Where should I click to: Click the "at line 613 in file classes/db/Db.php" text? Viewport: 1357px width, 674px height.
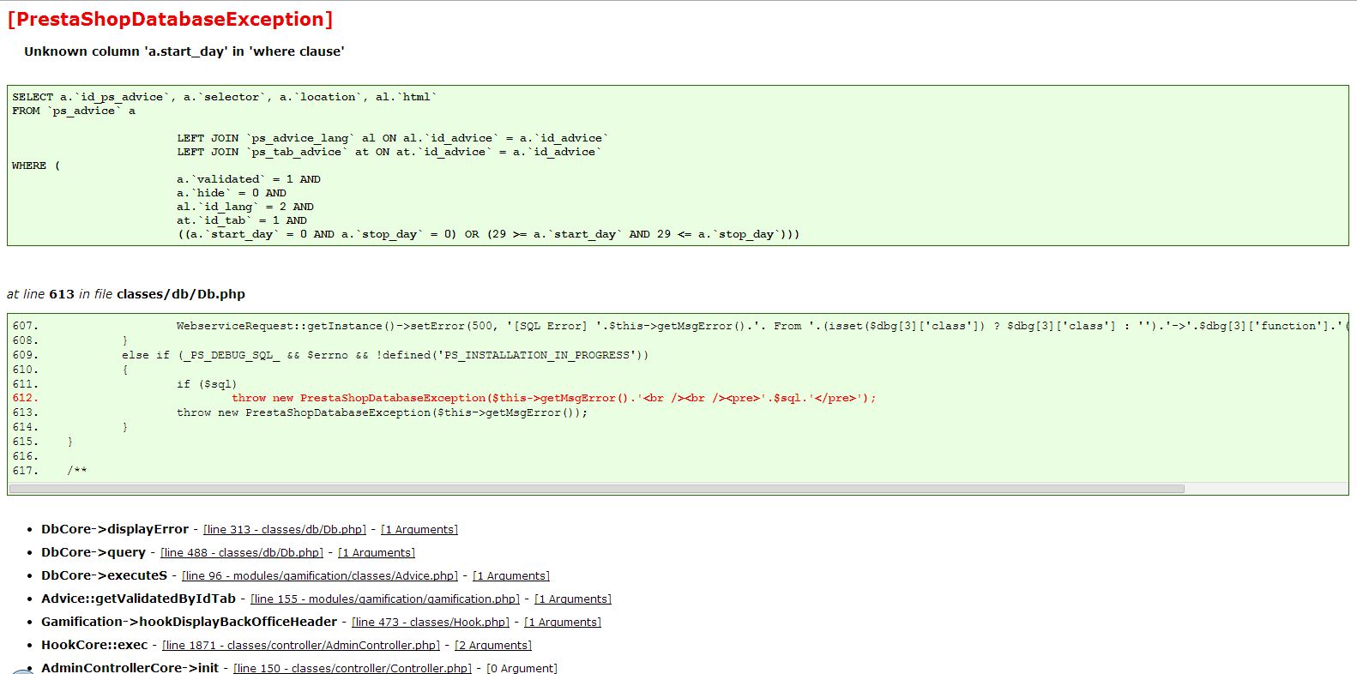pyautogui.click(x=126, y=294)
